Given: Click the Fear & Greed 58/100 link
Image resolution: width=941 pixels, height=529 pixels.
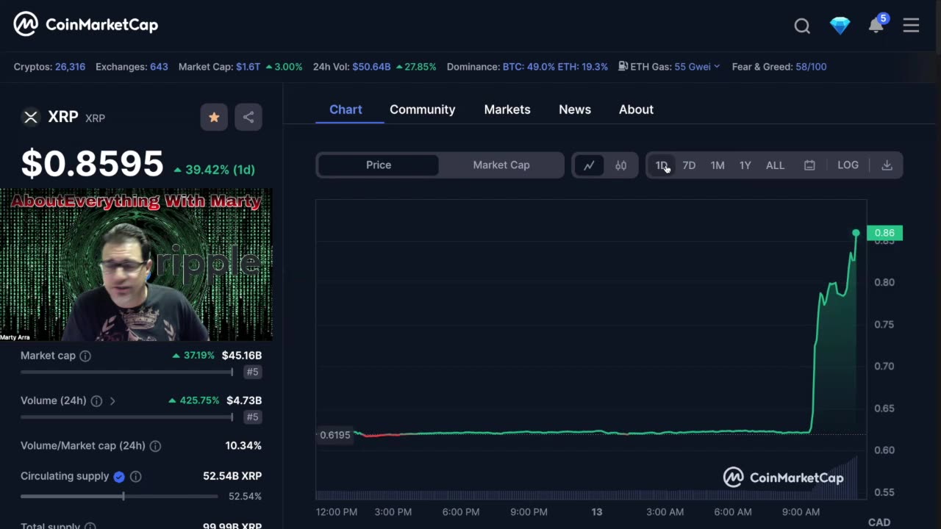Looking at the screenshot, I should (811, 67).
